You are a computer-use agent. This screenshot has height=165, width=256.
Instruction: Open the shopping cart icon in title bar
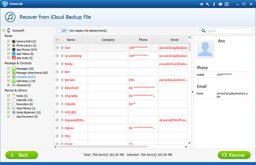pos(201,4)
